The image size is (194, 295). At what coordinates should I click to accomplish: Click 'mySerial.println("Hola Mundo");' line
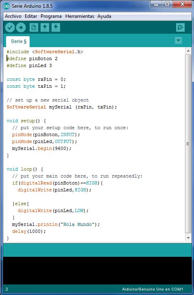[56, 224]
